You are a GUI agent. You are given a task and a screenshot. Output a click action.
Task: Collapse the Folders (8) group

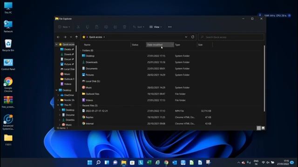(81, 51)
